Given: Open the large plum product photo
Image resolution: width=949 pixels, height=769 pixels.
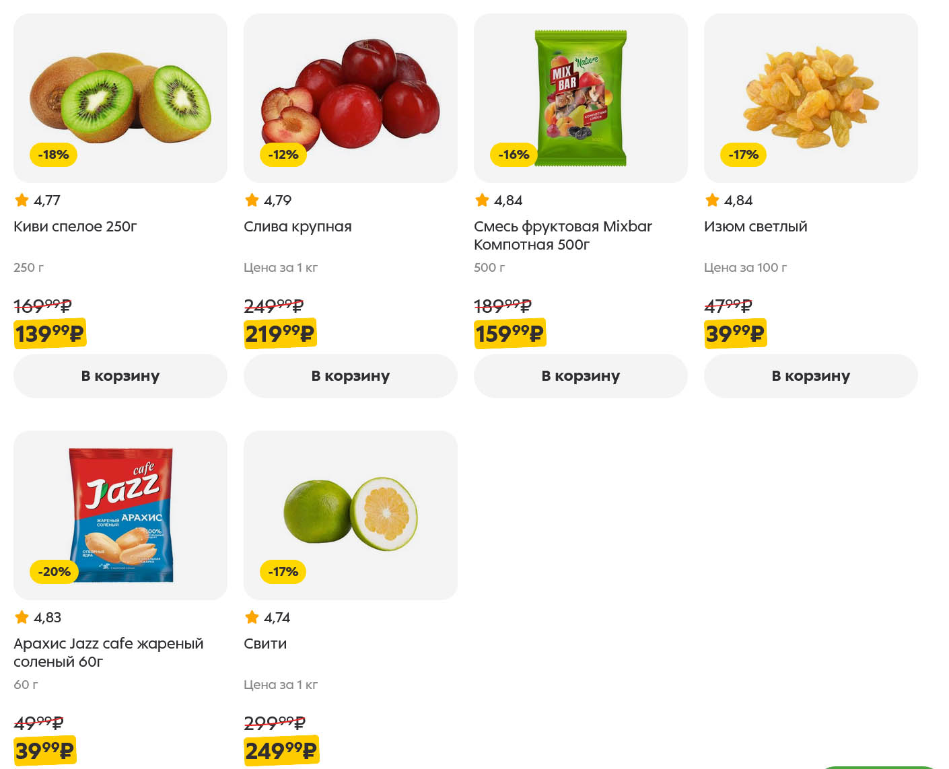Looking at the screenshot, I should click(x=350, y=94).
